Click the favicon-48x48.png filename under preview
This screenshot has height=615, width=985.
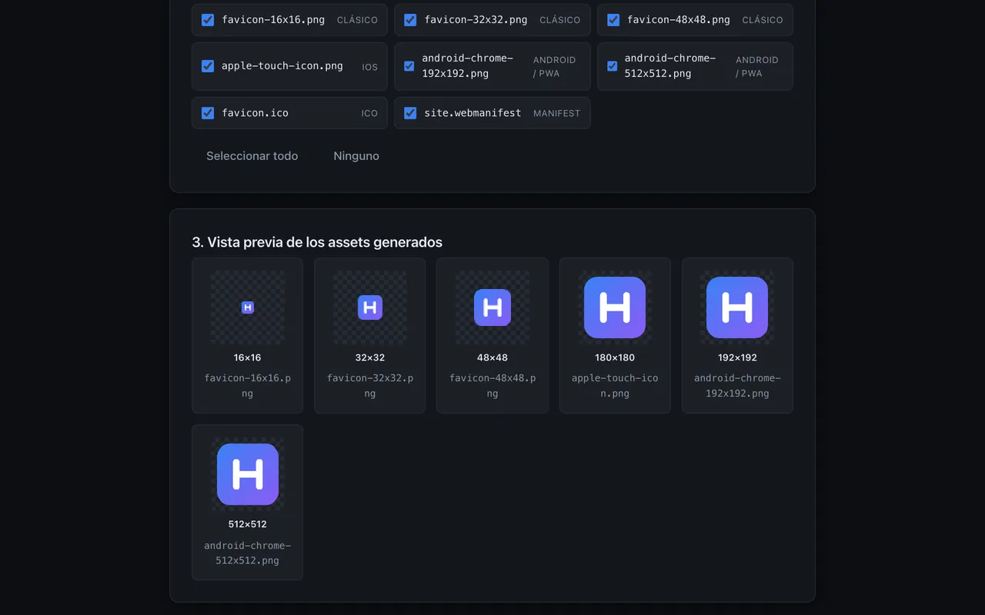(492, 386)
